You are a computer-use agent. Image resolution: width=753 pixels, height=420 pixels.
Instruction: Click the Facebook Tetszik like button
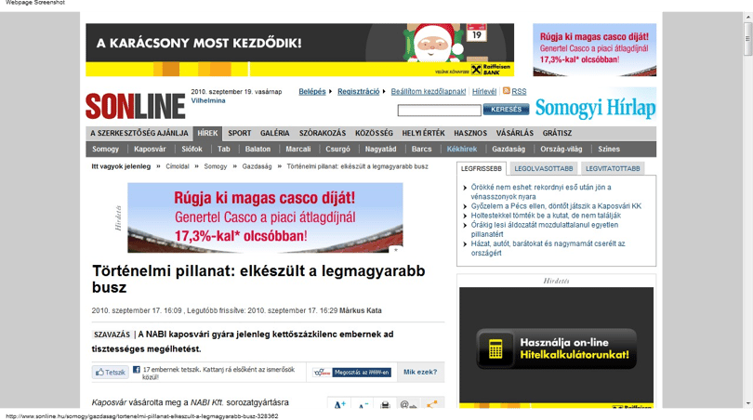111,372
